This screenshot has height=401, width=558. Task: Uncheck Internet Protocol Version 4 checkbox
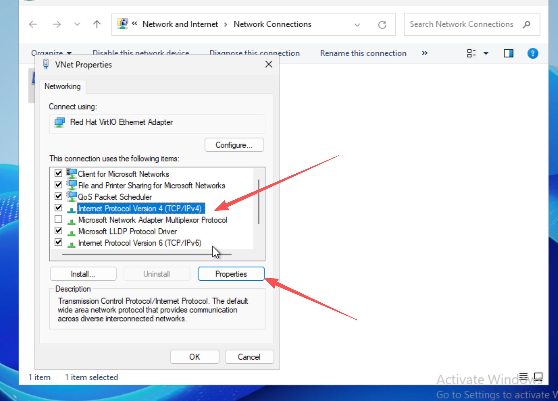tap(58, 208)
